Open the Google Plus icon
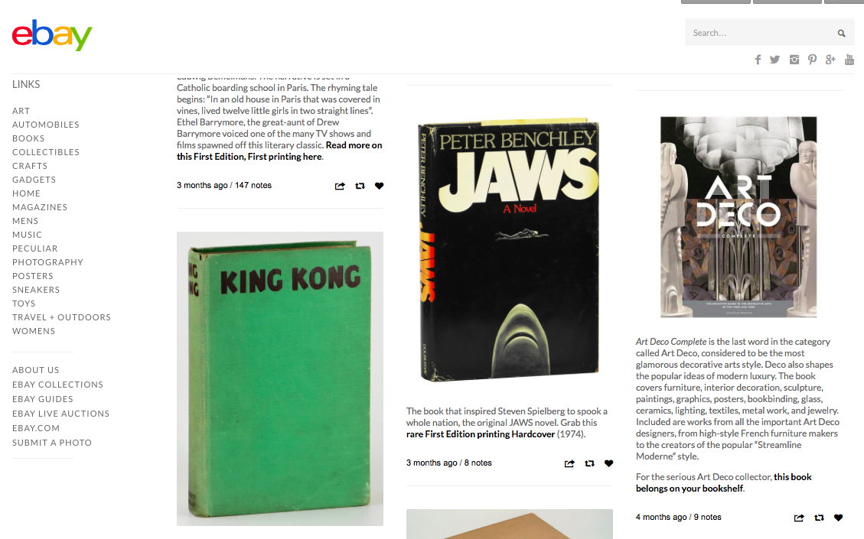 [x=830, y=60]
